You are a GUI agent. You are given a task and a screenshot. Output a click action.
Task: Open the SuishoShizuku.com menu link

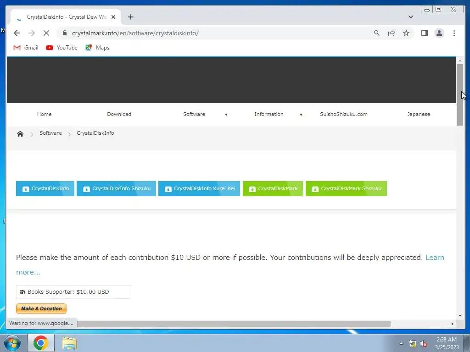tap(343, 114)
